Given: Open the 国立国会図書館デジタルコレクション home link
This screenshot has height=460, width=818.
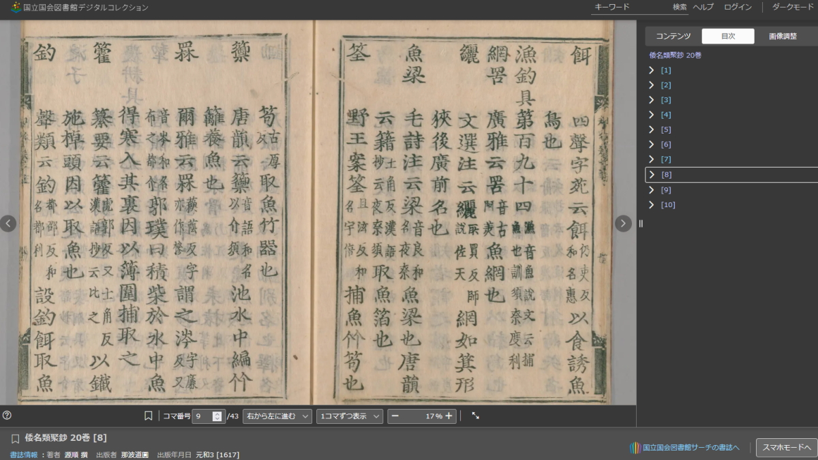Looking at the screenshot, I should click(x=85, y=7).
